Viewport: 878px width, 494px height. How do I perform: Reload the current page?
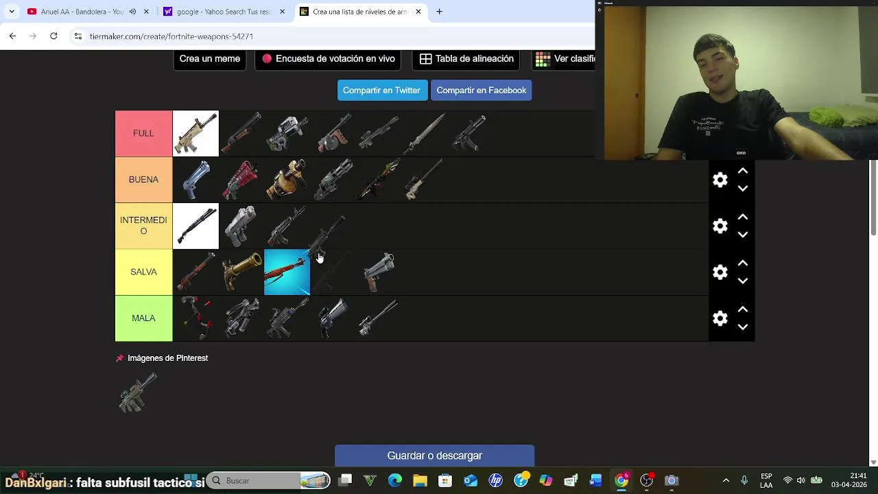(x=54, y=36)
